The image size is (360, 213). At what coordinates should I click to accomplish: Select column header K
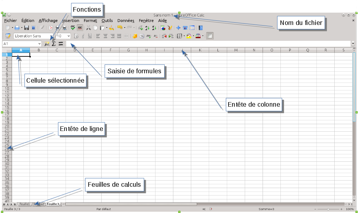(200, 50)
